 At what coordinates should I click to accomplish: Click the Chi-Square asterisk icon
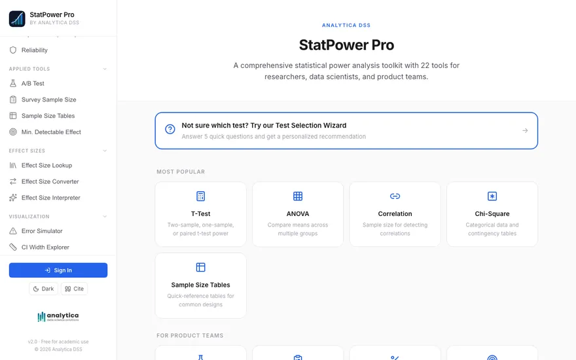(492, 196)
